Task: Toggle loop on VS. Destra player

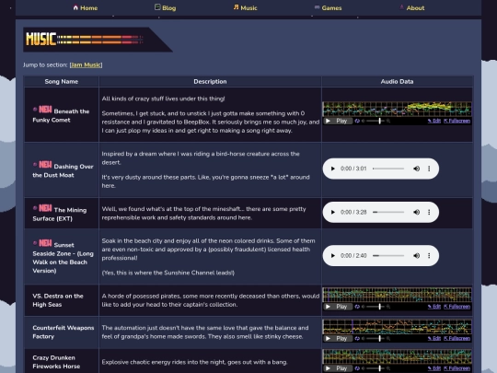Action: [357, 307]
